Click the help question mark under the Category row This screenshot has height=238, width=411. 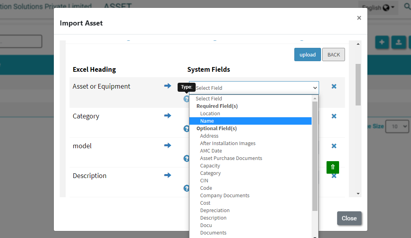pos(186,129)
